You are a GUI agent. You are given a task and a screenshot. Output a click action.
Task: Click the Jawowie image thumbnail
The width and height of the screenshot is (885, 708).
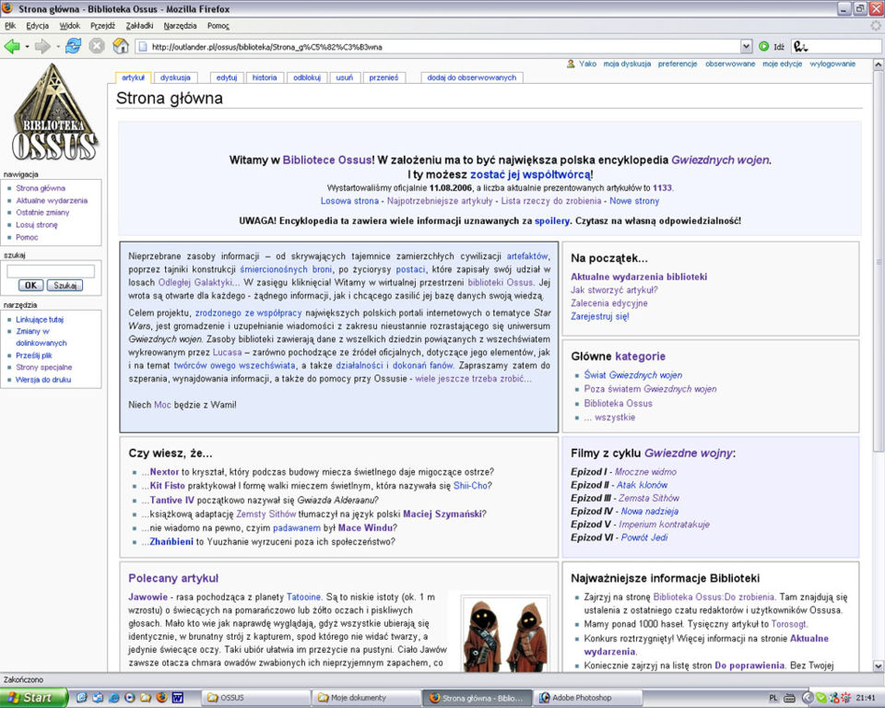point(505,634)
